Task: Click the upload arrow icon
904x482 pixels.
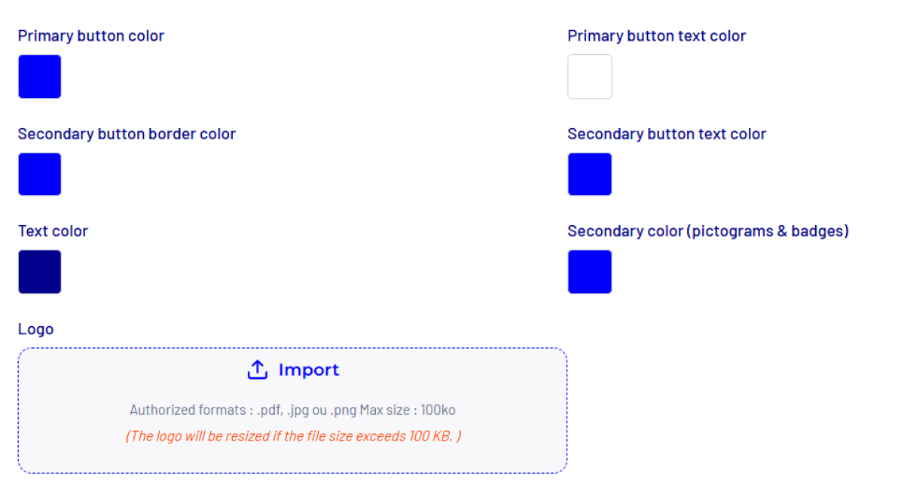Action: pos(258,370)
